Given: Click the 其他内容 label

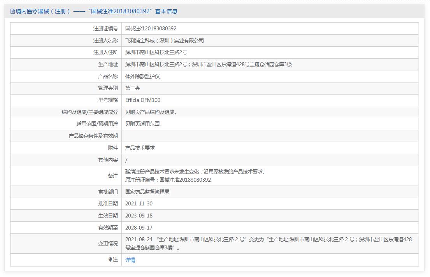Looking at the screenshot, I should pos(108,160).
